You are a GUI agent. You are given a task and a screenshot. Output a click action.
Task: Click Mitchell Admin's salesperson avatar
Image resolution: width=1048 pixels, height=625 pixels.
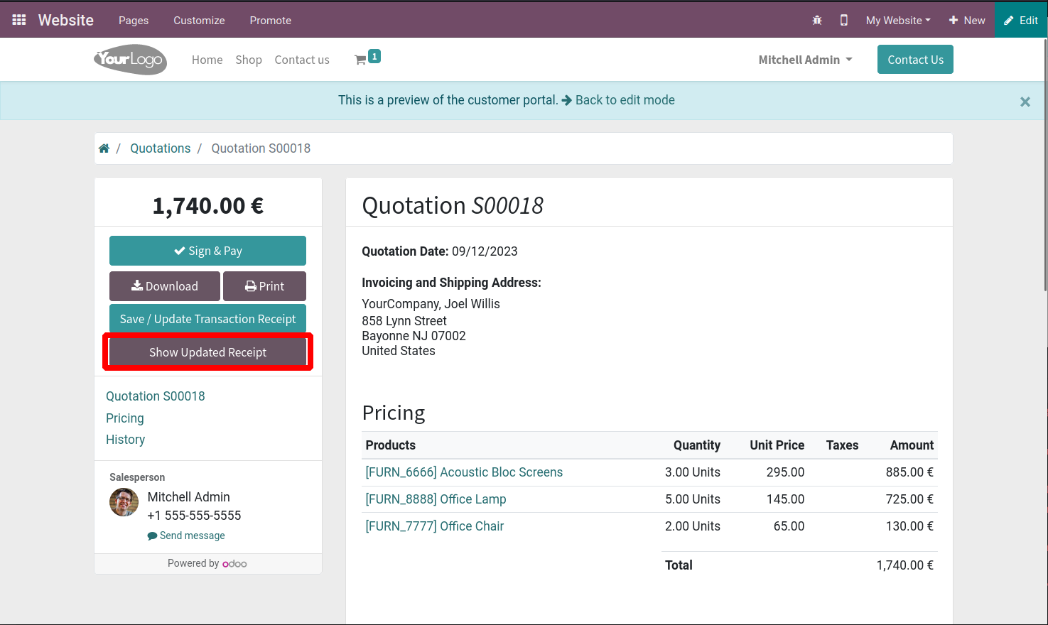[124, 502]
